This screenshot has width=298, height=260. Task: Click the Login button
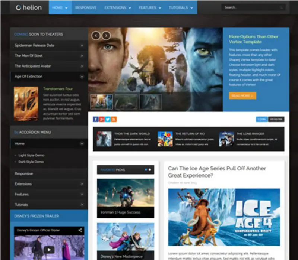click(x=262, y=119)
